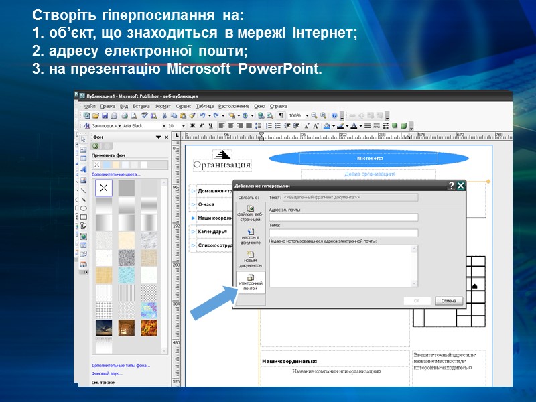Open the Сервис menu
Viewport: 536px width, 402px height.
click(183, 106)
